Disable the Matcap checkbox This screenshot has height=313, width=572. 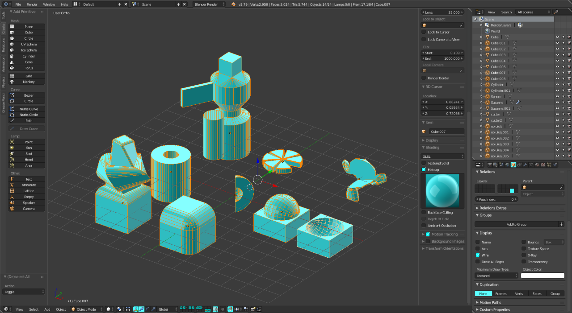click(x=424, y=169)
